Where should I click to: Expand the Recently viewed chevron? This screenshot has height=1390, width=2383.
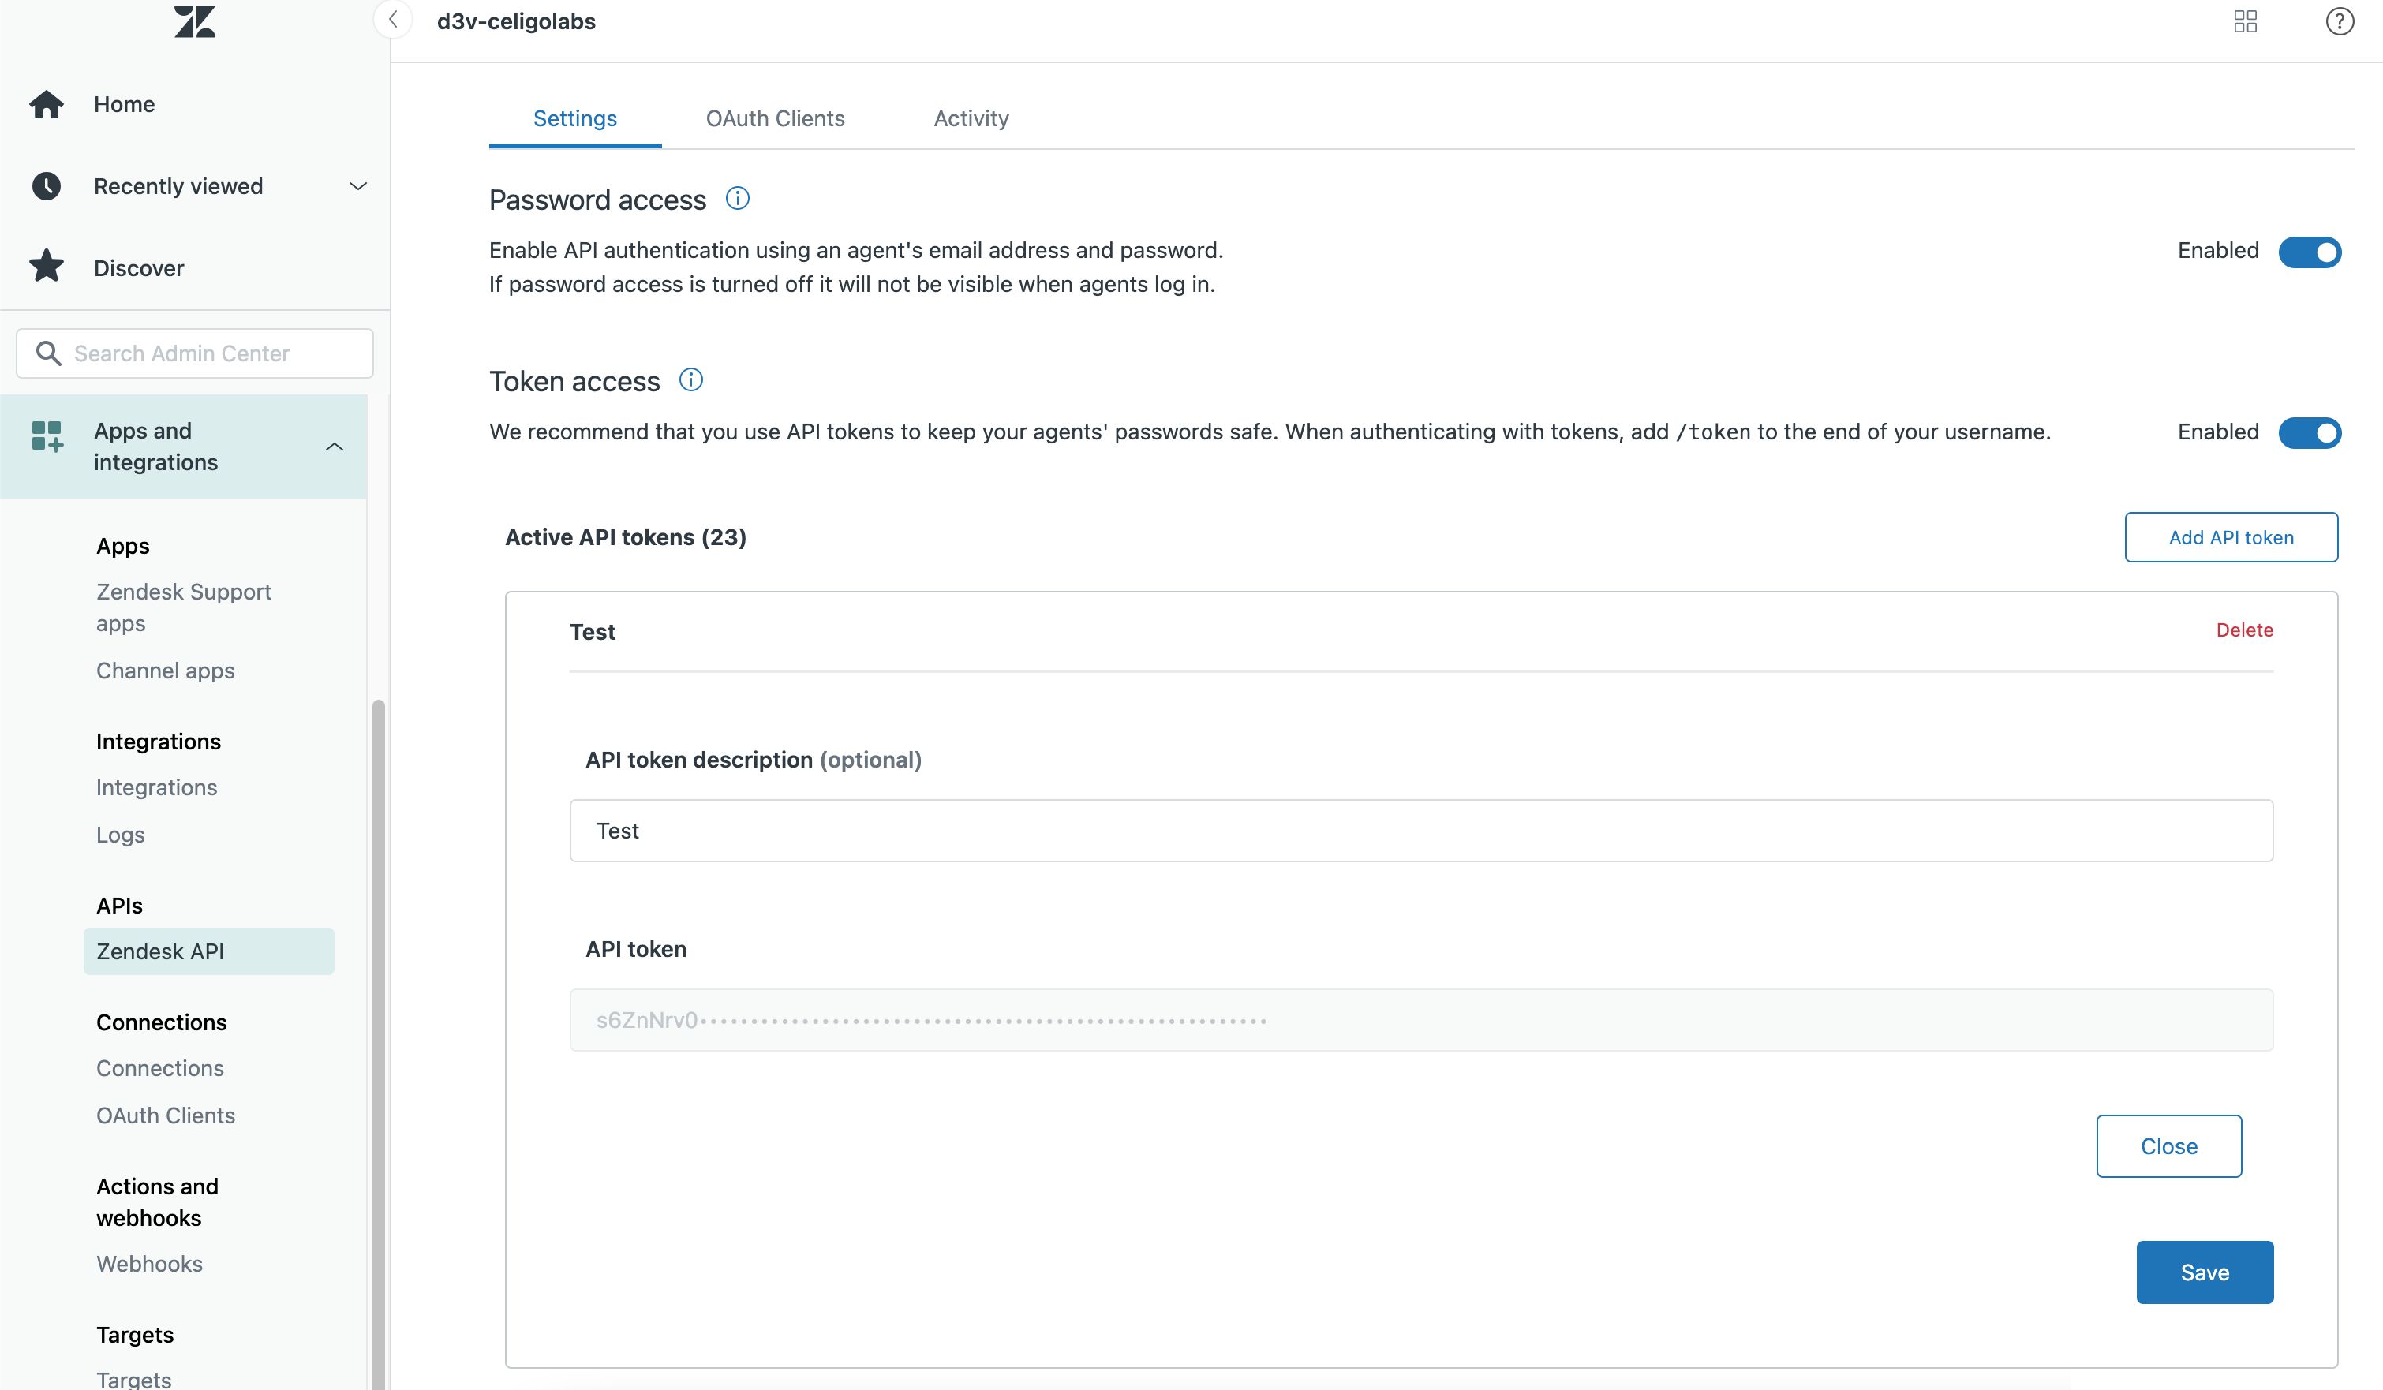[358, 186]
